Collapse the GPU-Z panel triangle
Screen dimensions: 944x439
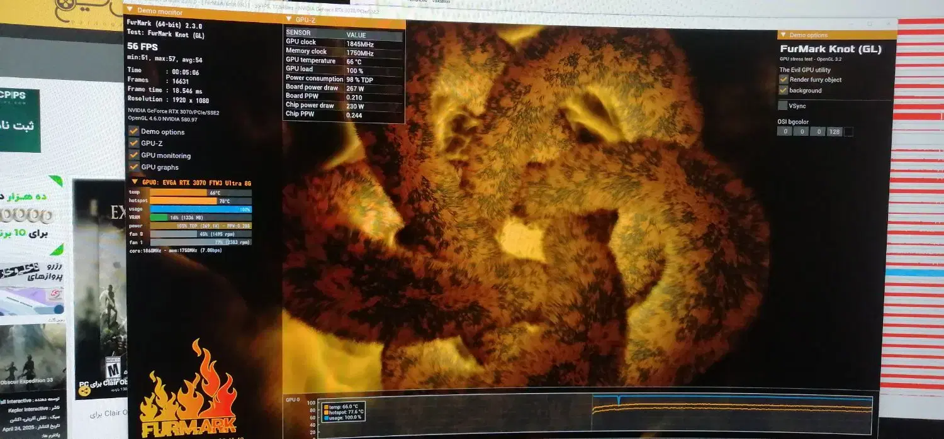point(289,19)
